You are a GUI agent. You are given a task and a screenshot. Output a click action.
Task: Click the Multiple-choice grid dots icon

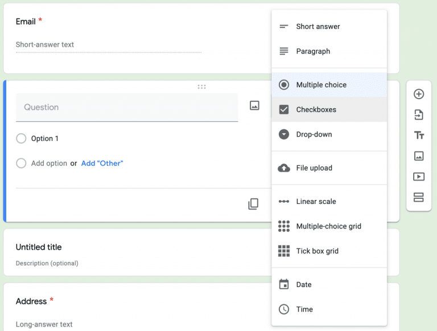pos(284,226)
